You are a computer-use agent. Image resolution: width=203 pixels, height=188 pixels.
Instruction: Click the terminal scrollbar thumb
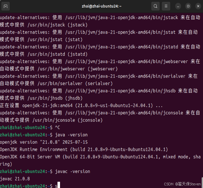pyautogui.click(x=202, y=182)
